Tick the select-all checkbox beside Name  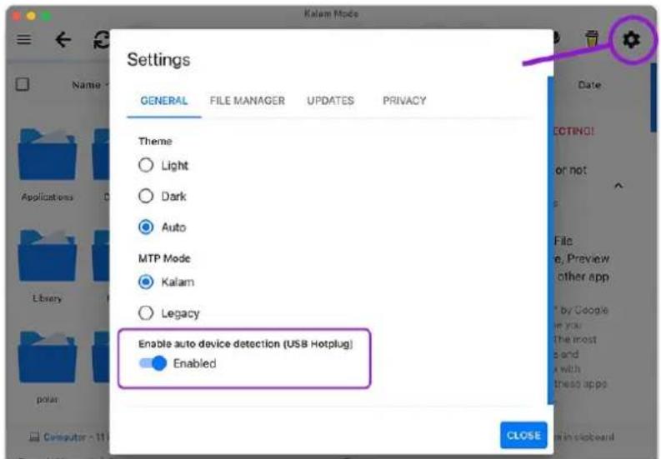[23, 84]
